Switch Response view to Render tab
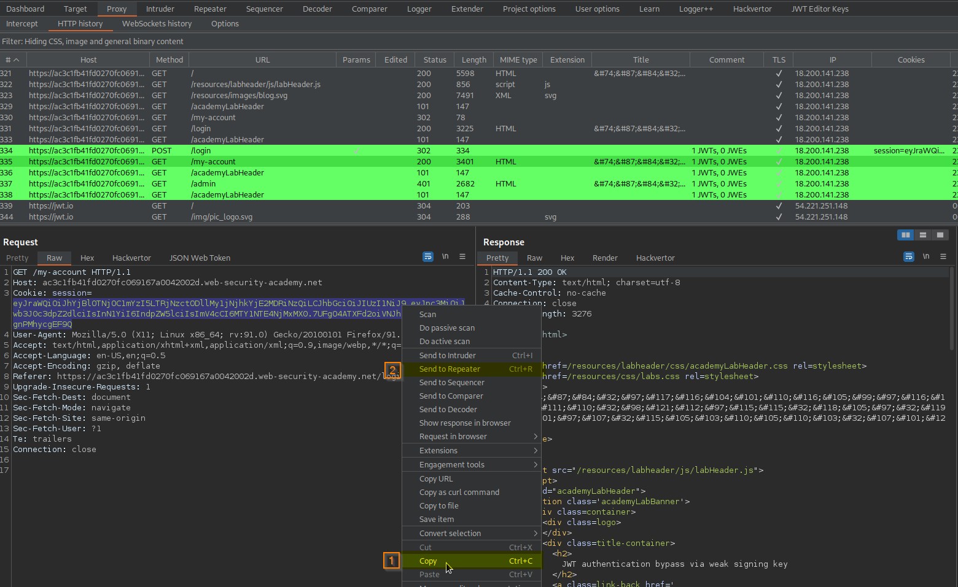 pos(605,258)
